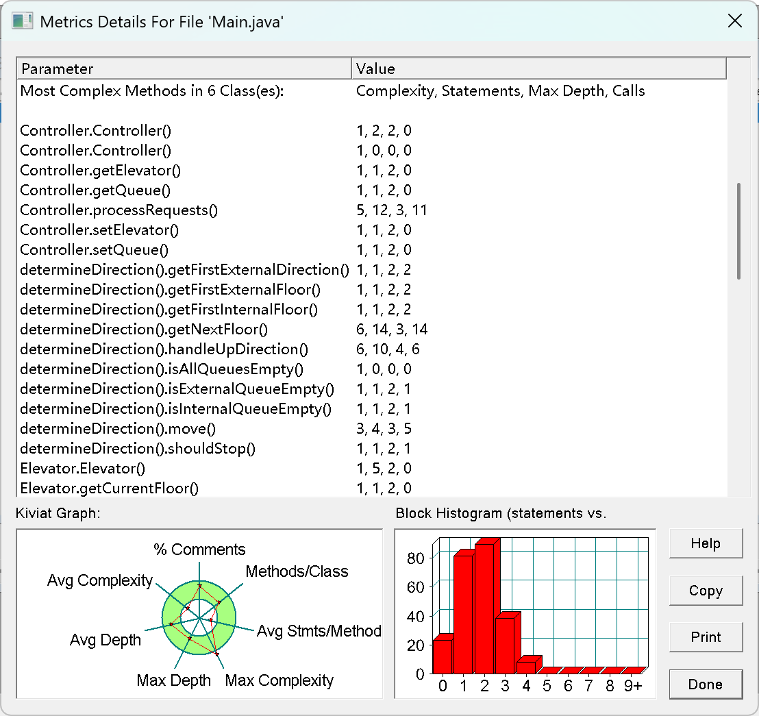The height and width of the screenshot is (716, 759).
Task: Click the Value column header
Action: point(538,69)
